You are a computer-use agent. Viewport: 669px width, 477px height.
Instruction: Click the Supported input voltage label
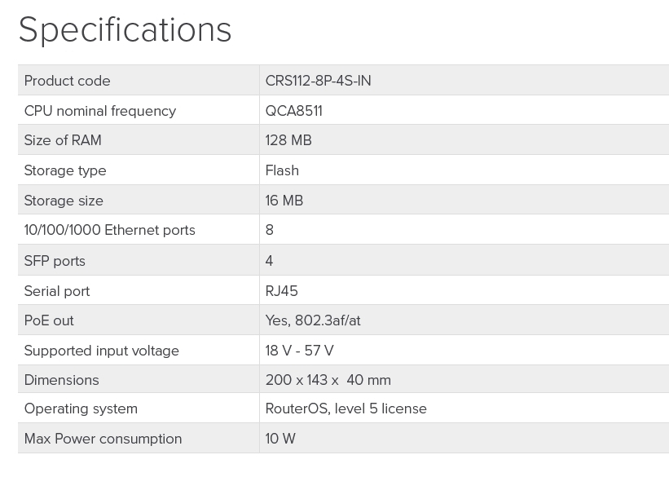point(101,351)
